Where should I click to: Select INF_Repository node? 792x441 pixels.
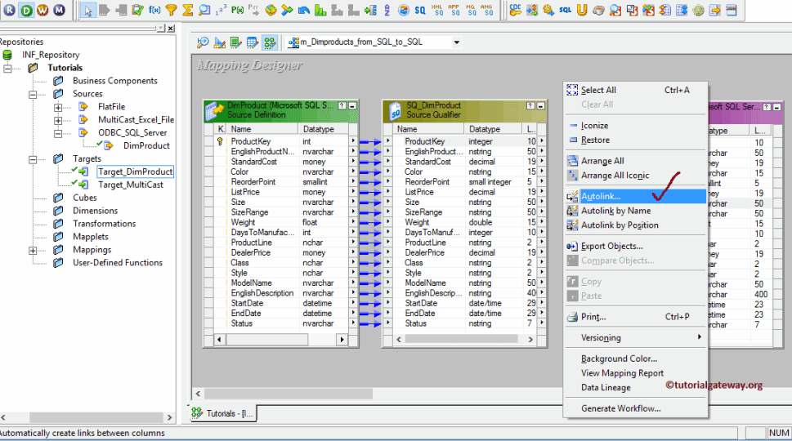click(x=51, y=55)
